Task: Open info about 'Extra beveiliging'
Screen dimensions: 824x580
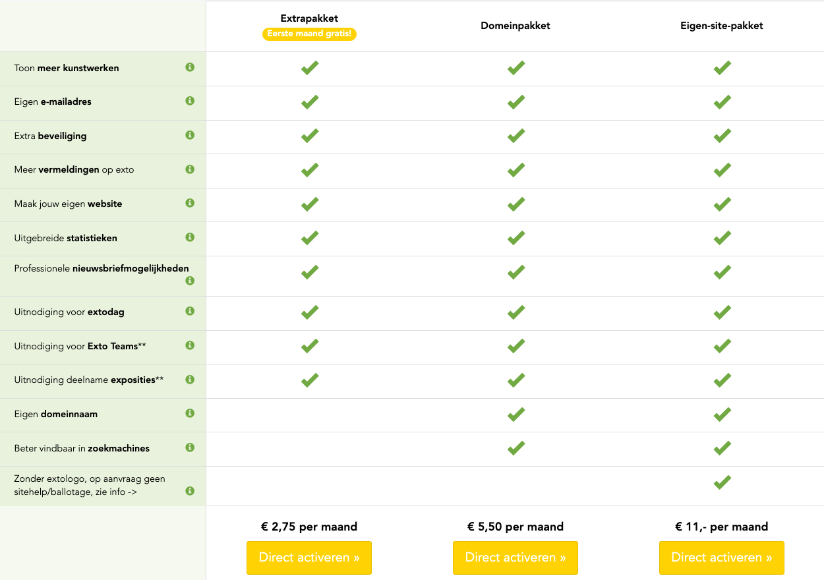Action: pyautogui.click(x=190, y=135)
